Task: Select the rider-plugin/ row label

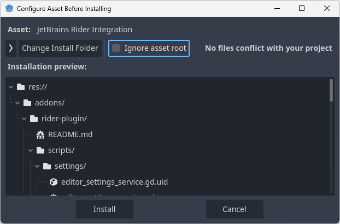Action: coord(64,119)
